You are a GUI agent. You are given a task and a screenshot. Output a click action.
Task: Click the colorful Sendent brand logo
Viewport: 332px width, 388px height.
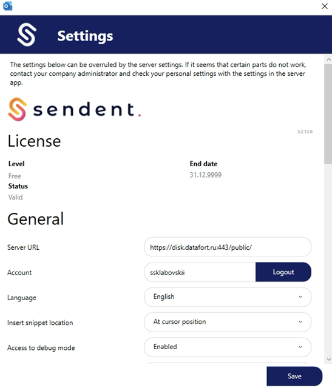[74, 109]
